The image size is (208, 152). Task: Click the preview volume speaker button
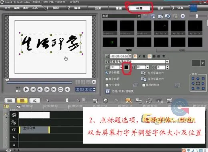[x=68, y=89]
